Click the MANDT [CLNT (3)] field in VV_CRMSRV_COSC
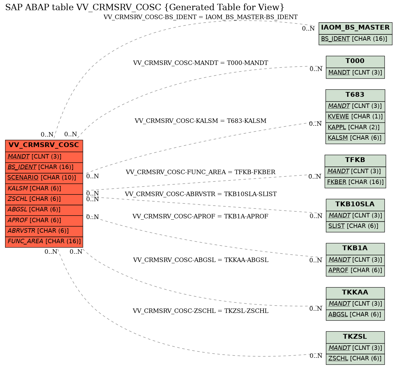 [x=44, y=157]
